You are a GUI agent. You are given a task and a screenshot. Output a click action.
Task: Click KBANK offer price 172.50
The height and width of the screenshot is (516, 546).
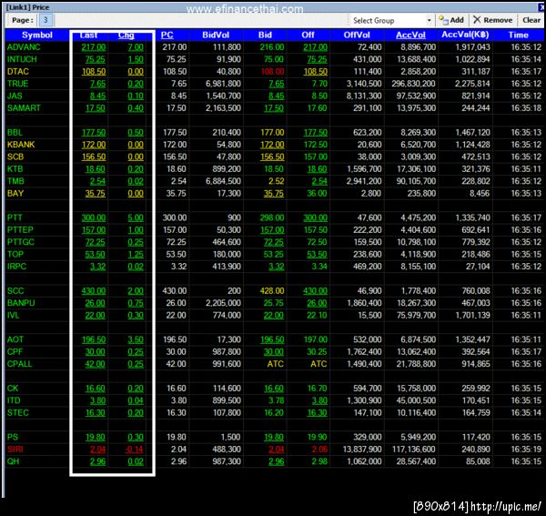pos(316,145)
